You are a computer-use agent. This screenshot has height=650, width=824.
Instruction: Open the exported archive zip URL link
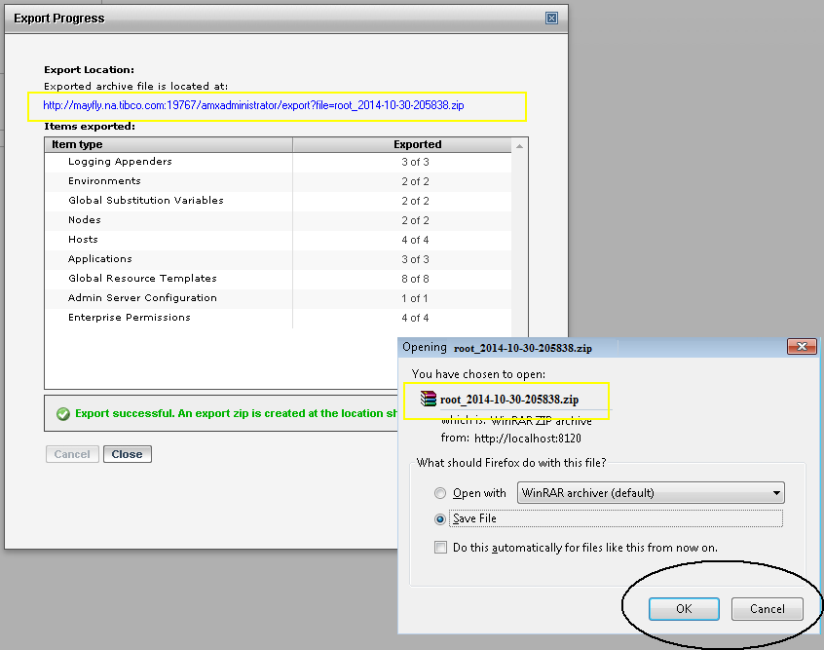[253, 105]
